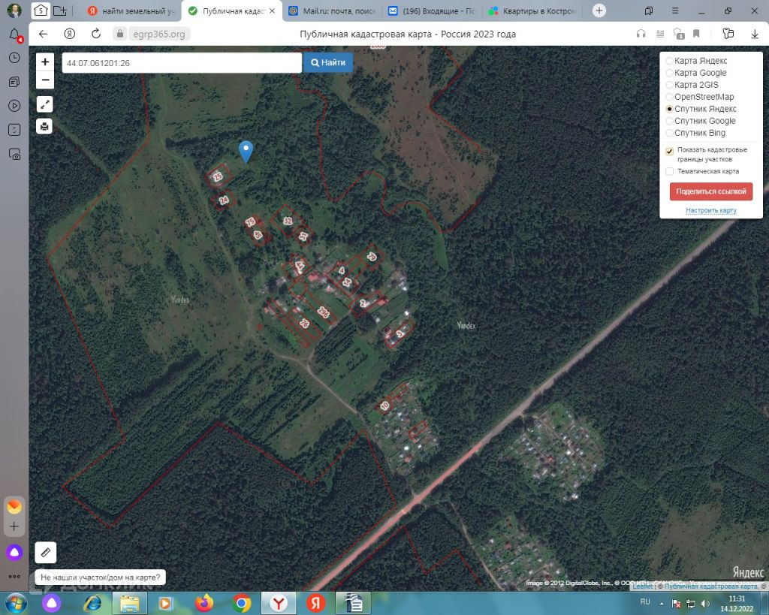The width and height of the screenshot is (769, 615).
Task: Launch Google Chrome from taskbar
Action: (x=241, y=603)
